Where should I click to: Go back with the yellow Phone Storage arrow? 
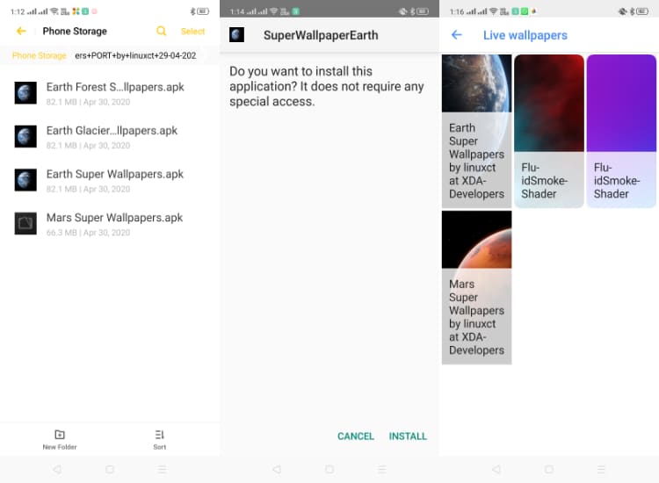coord(21,31)
